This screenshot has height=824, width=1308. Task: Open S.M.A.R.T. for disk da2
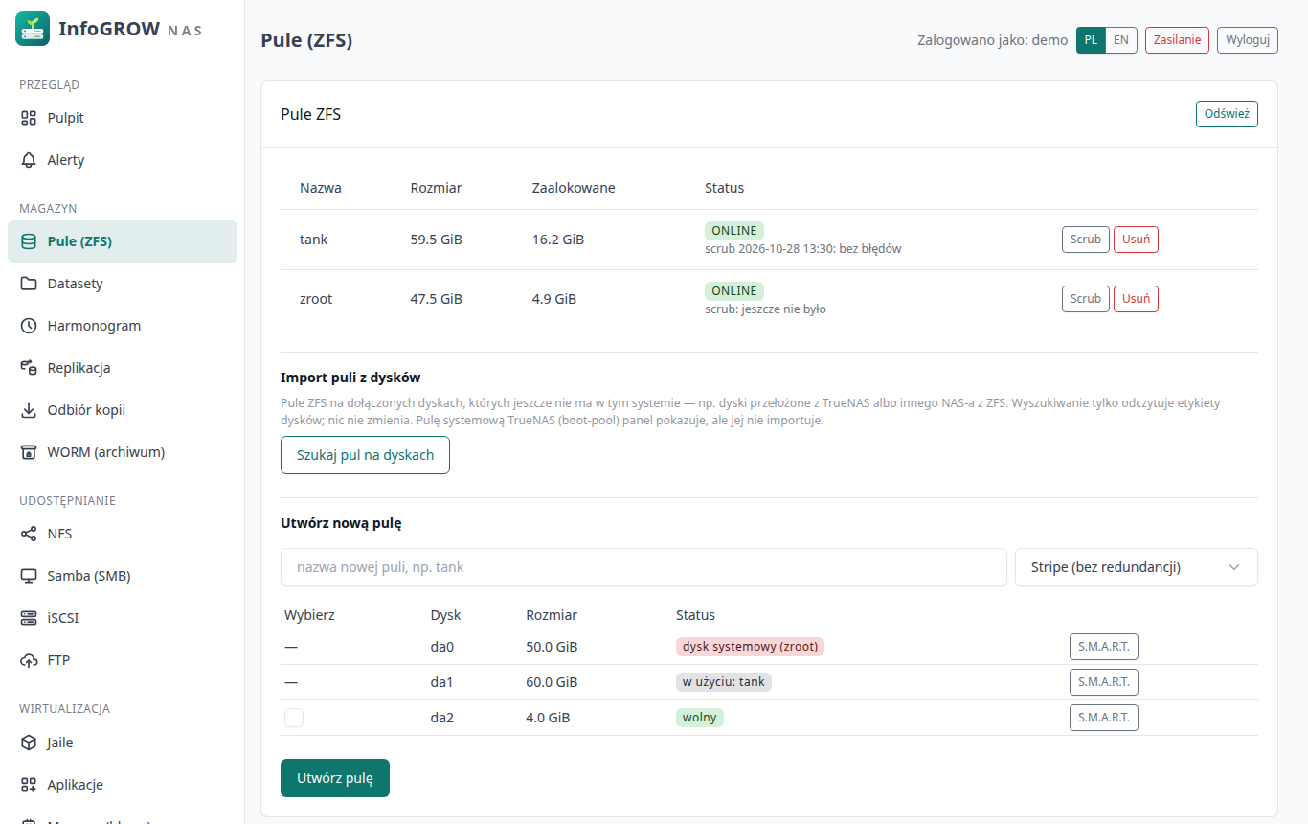1104,718
